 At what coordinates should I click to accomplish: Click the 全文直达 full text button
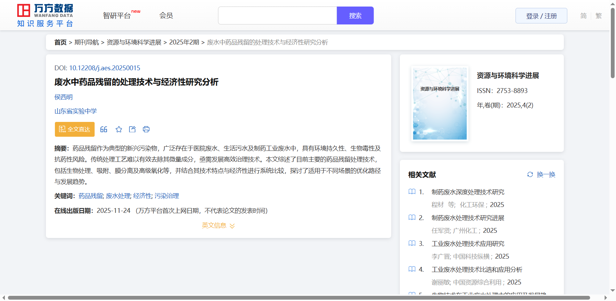pyautogui.click(x=75, y=129)
